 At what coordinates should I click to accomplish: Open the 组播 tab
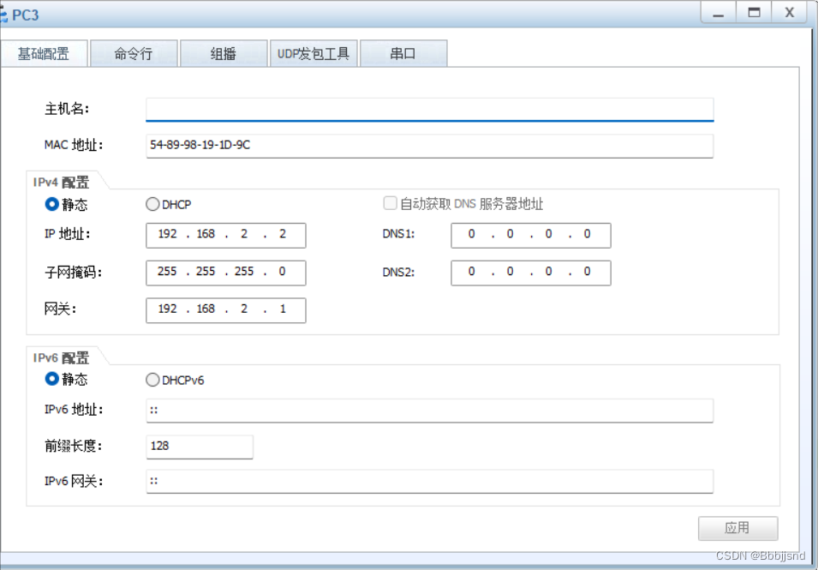tap(224, 53)
